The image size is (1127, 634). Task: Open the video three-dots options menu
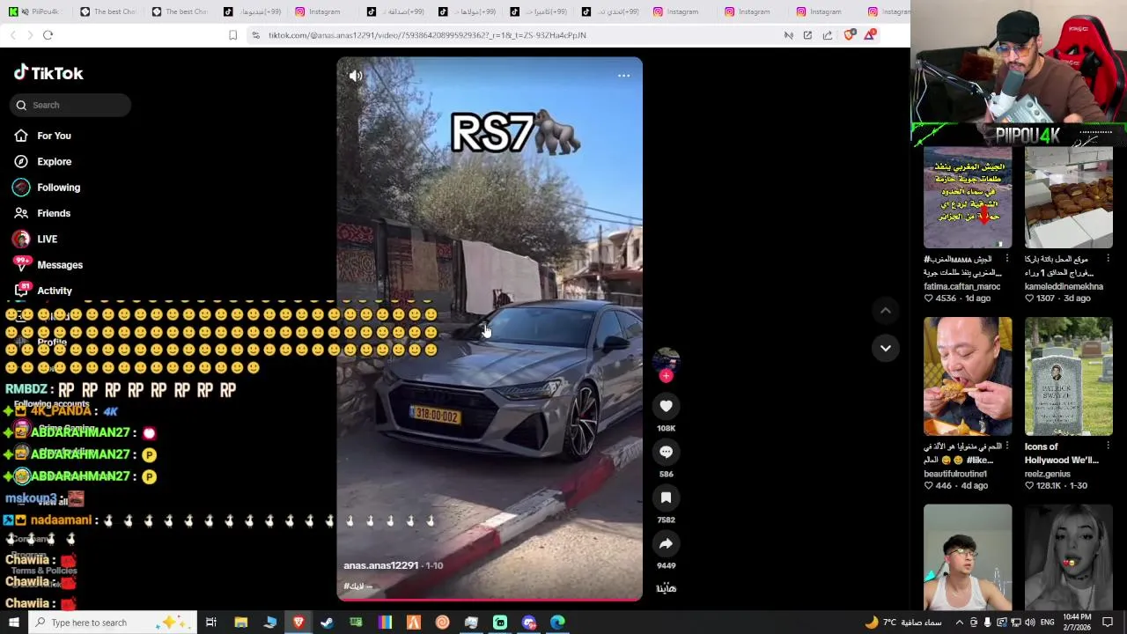point(623,76)
